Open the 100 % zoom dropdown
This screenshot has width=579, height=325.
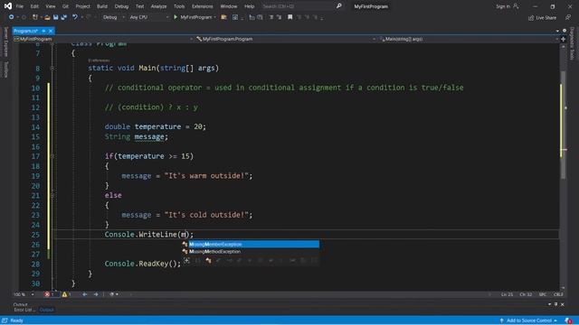coord(24,294)
